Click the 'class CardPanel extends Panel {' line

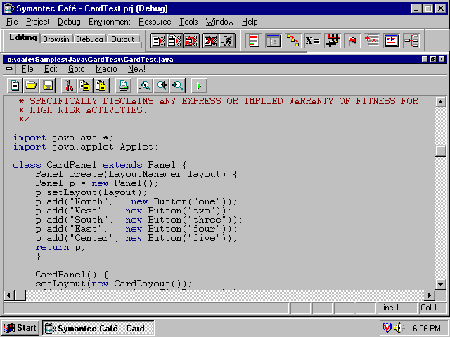tap(100, 165)
